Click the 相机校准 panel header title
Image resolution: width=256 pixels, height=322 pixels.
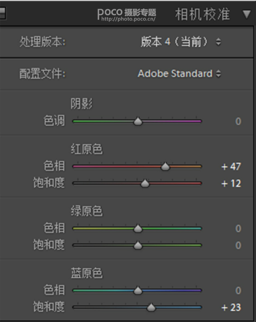point(203,14)
